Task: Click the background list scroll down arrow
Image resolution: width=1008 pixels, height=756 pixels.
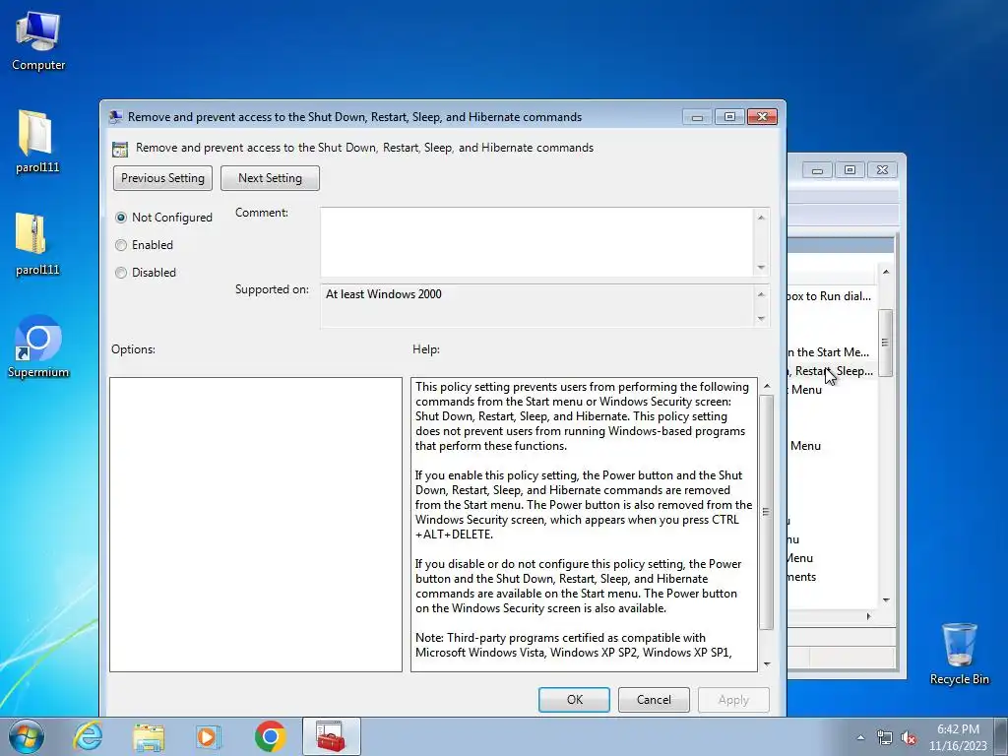Action: point(886,599)
